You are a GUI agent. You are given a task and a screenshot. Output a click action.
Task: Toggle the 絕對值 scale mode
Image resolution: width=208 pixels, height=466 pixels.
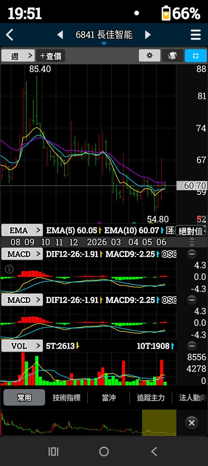191,231
